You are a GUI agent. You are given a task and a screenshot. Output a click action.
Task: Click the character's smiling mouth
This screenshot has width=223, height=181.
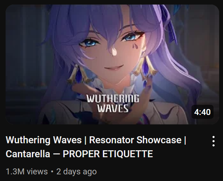(114, 68)
